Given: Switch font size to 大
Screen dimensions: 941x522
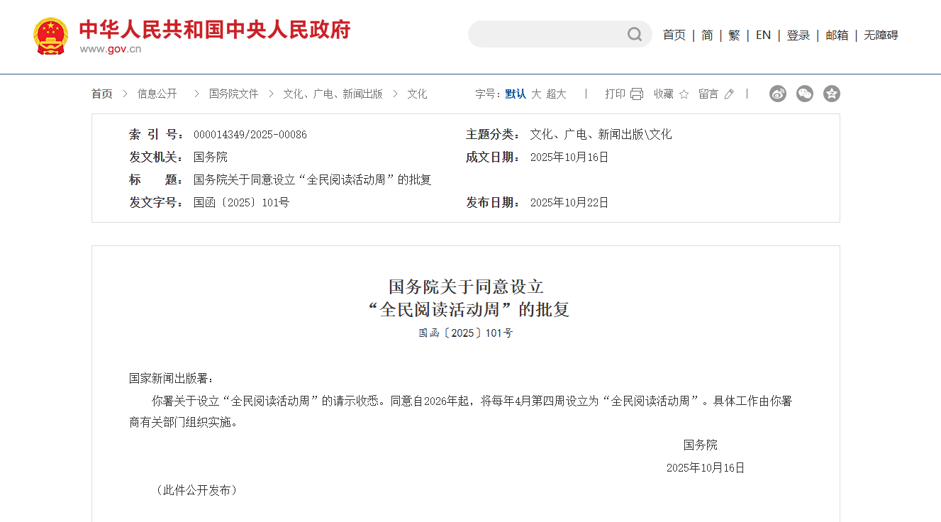Looking at the screenshot, I should 536,94.
